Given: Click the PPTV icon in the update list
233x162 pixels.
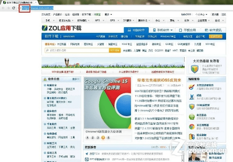Looking at the screenshot, I should pos(87,159).
